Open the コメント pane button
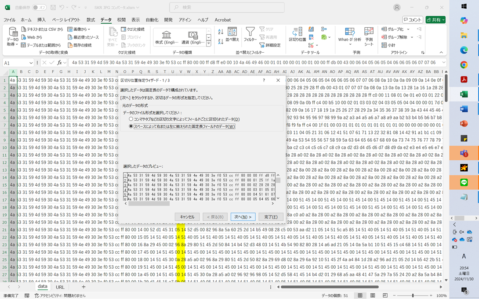This screenshot has height=299, width=479. (x=413, y=20)
